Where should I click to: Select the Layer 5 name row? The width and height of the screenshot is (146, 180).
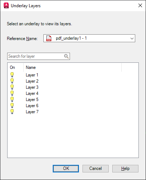point(32,100)
